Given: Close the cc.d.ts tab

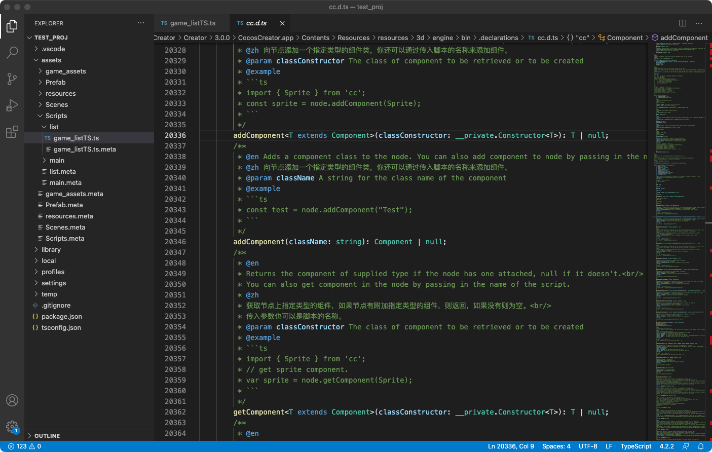Looking at the screenshot, I should coord(282,23).
